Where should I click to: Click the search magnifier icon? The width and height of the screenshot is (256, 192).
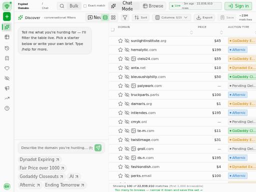pyautogui.click(x=62, y=6)
